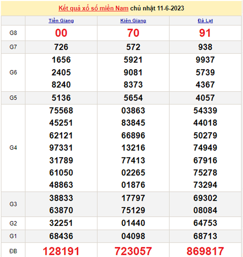The height and width of the screenshot is (257, 243).
Task: Select Tiền Giang special prize number 128191
Action: tap(61, 251)
